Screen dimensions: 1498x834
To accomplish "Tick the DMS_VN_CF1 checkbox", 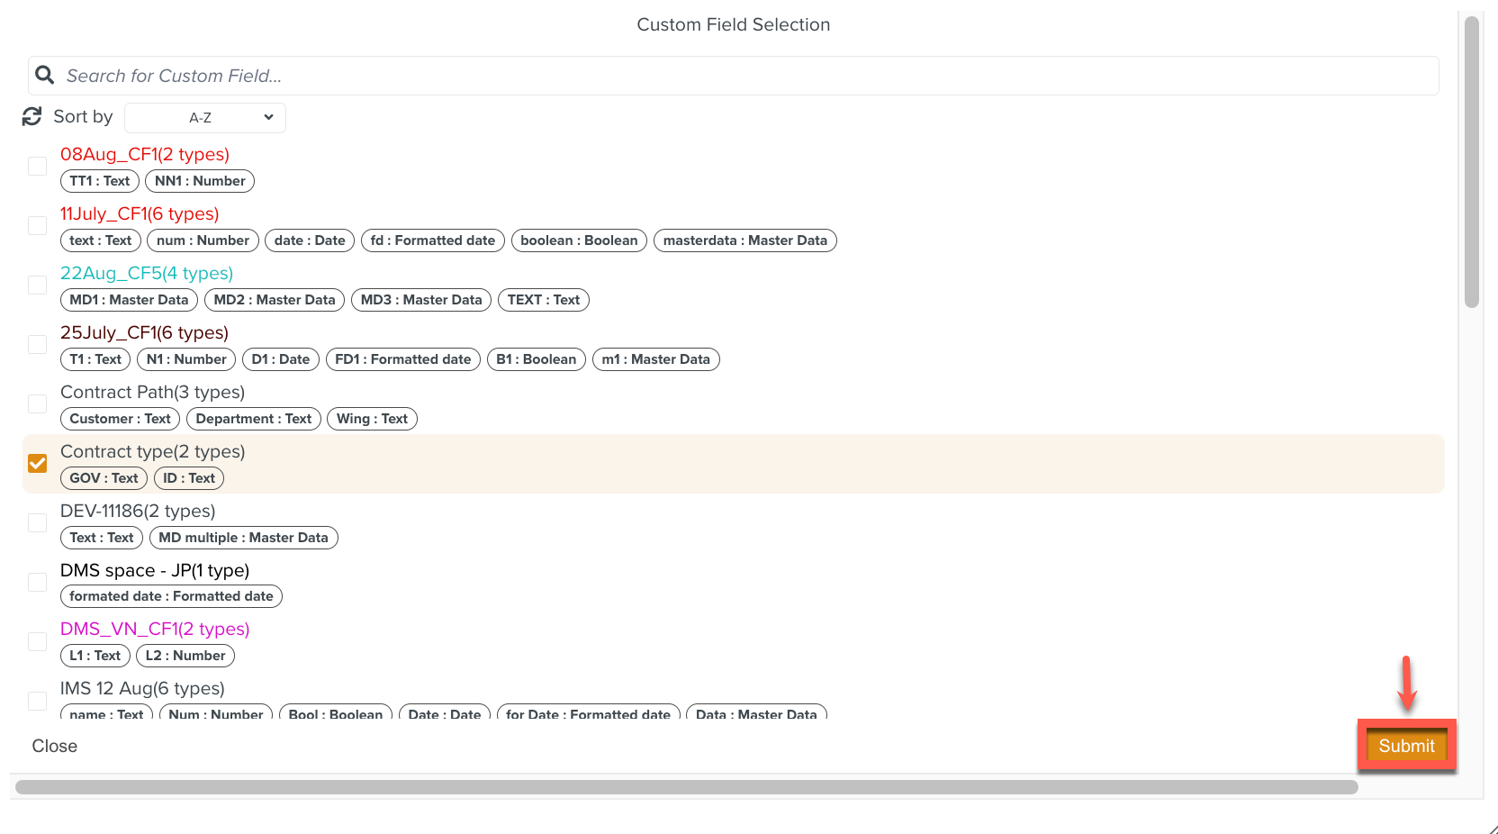I will coord(38,642).
